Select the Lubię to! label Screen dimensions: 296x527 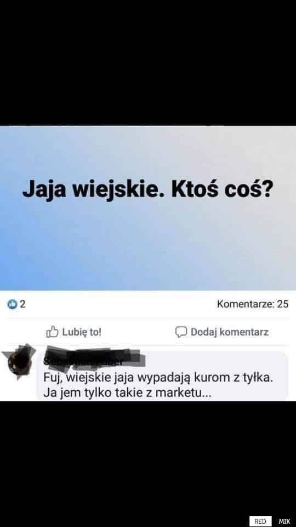click(x=82, y=332)
